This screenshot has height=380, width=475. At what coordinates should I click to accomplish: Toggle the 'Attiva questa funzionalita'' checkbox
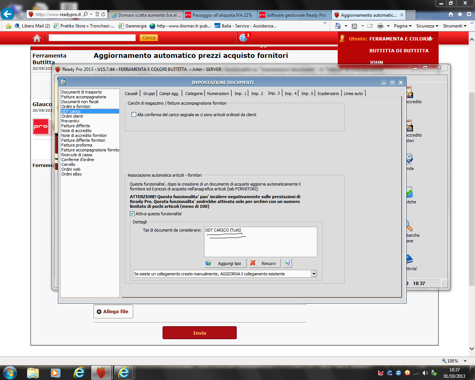tap(132, 214)
